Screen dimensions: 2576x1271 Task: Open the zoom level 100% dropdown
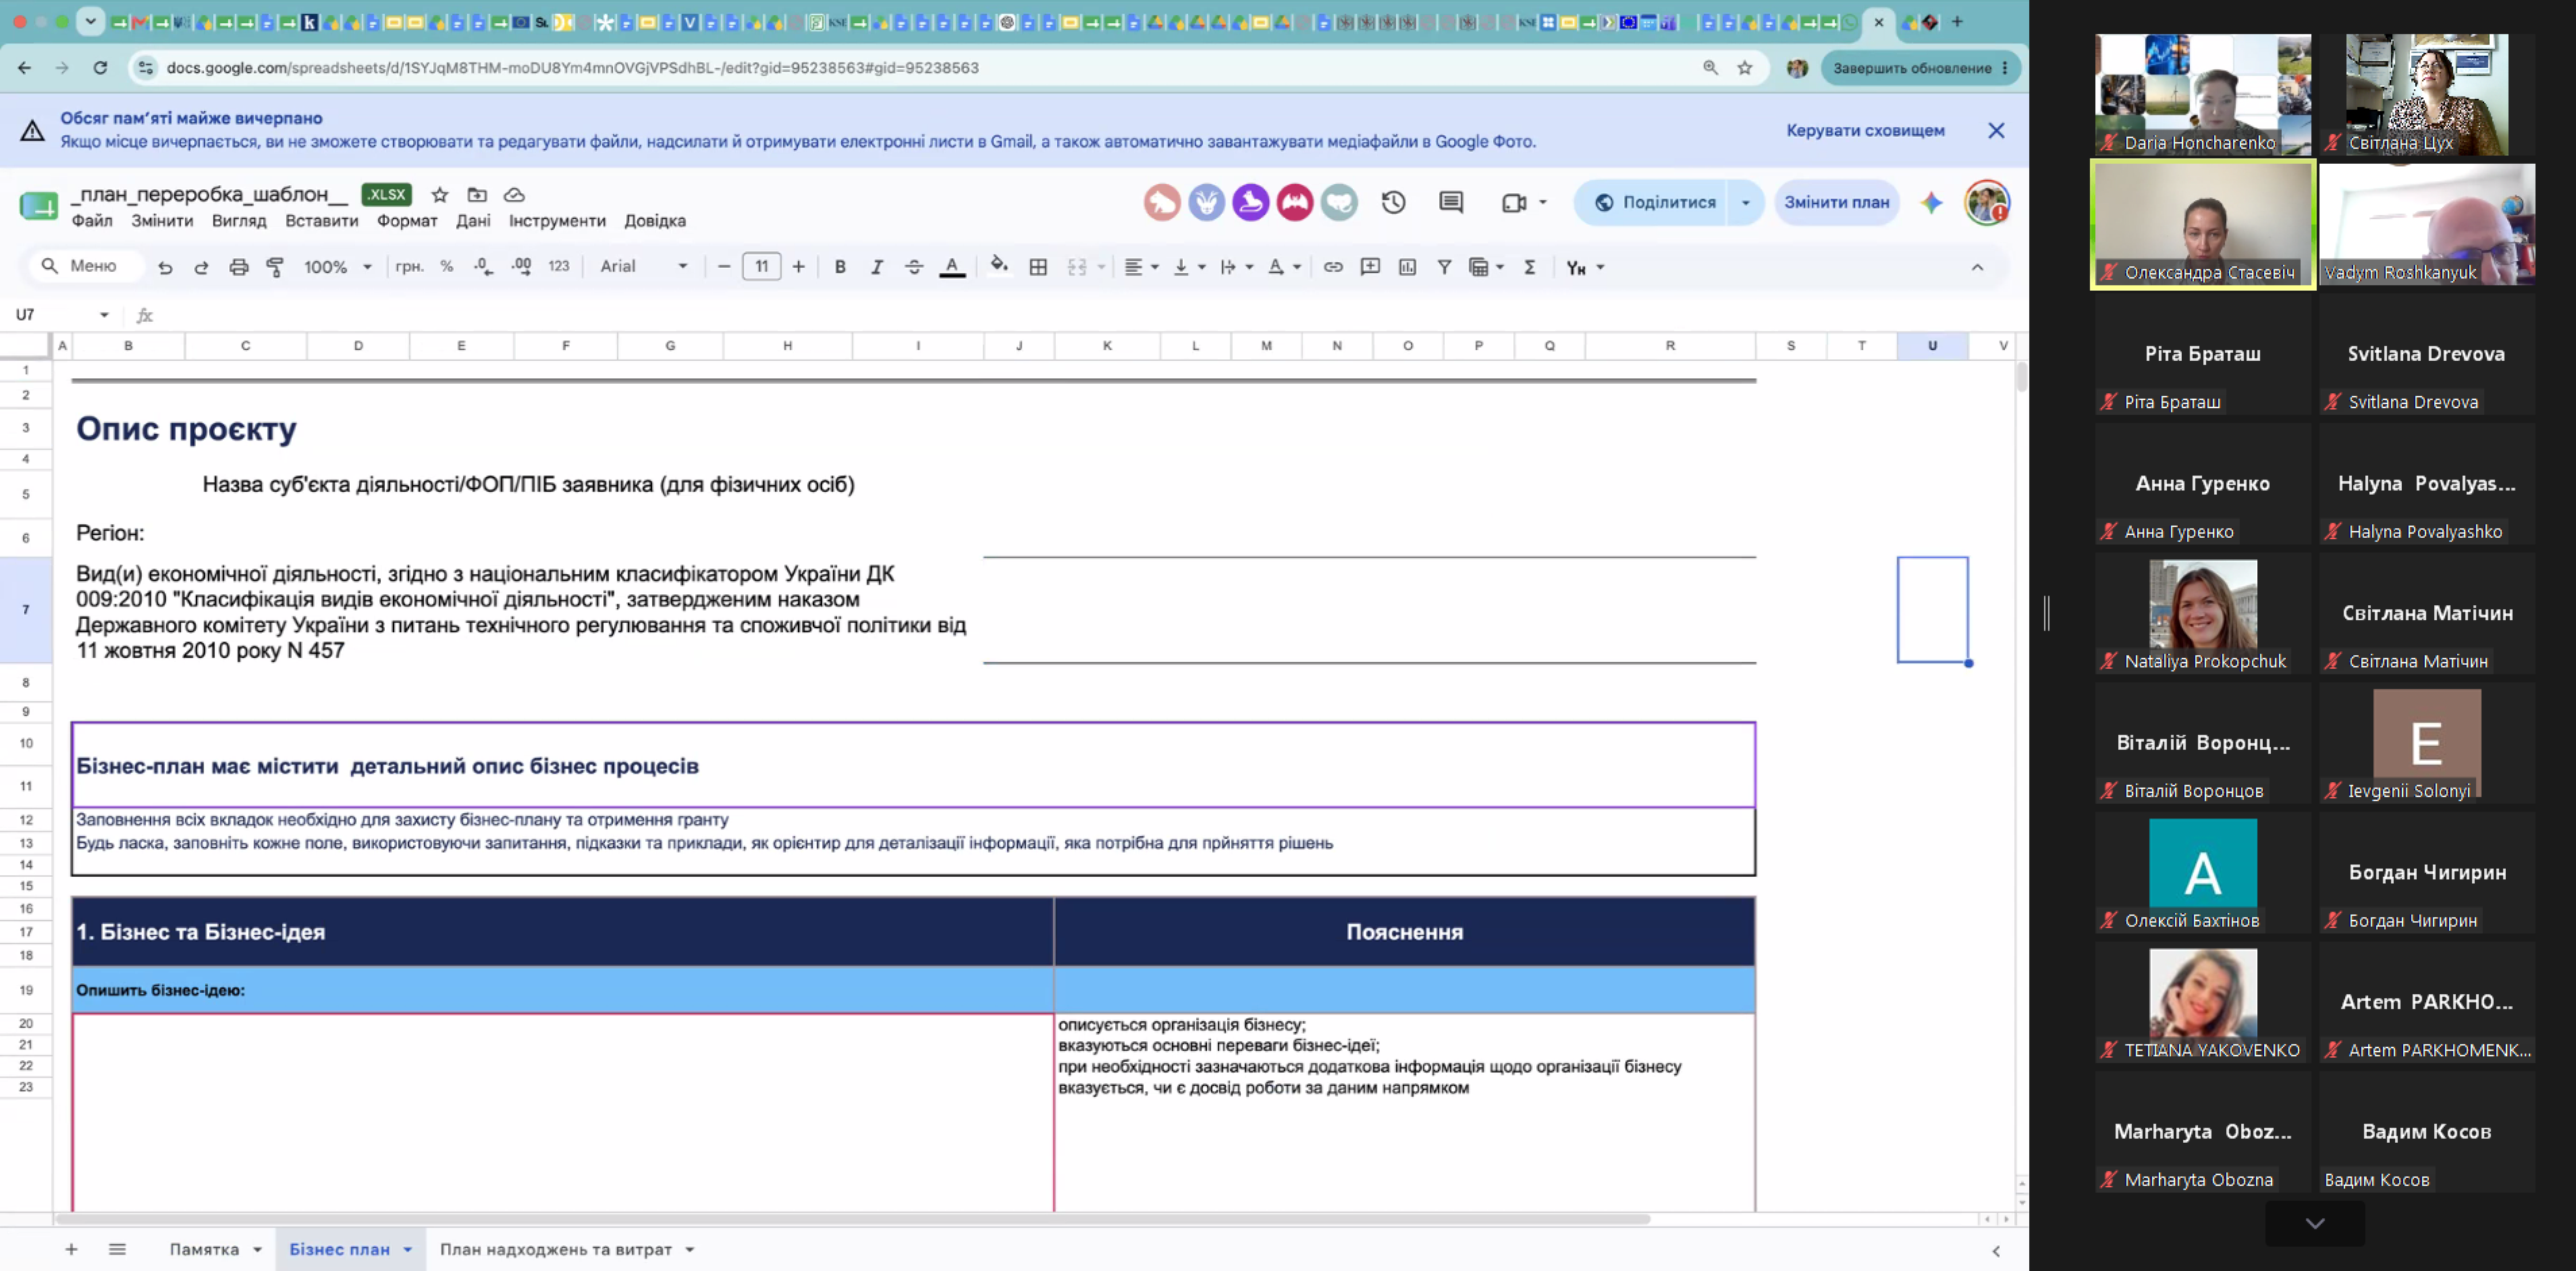[338, 267]
